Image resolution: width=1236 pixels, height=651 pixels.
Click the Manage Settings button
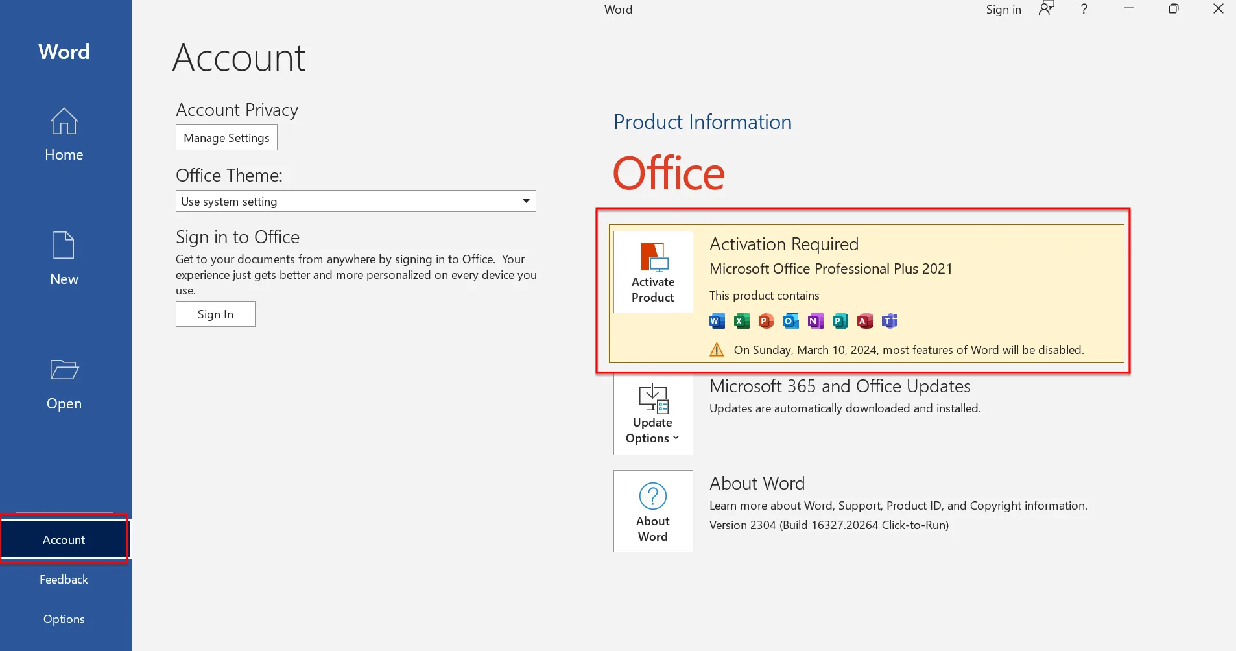[226, 137]
